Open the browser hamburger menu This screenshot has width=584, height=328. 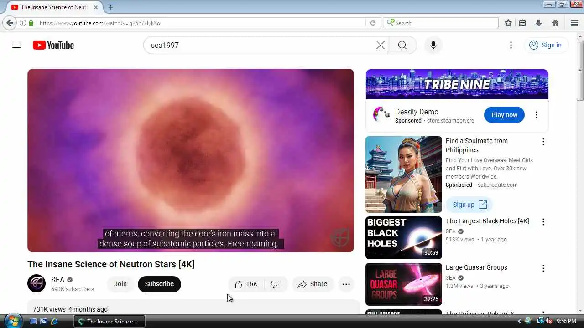click(x=574, y=23)
